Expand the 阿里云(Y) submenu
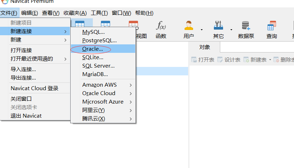Screen dimensions: 294x168 click(x=131, y=111)
